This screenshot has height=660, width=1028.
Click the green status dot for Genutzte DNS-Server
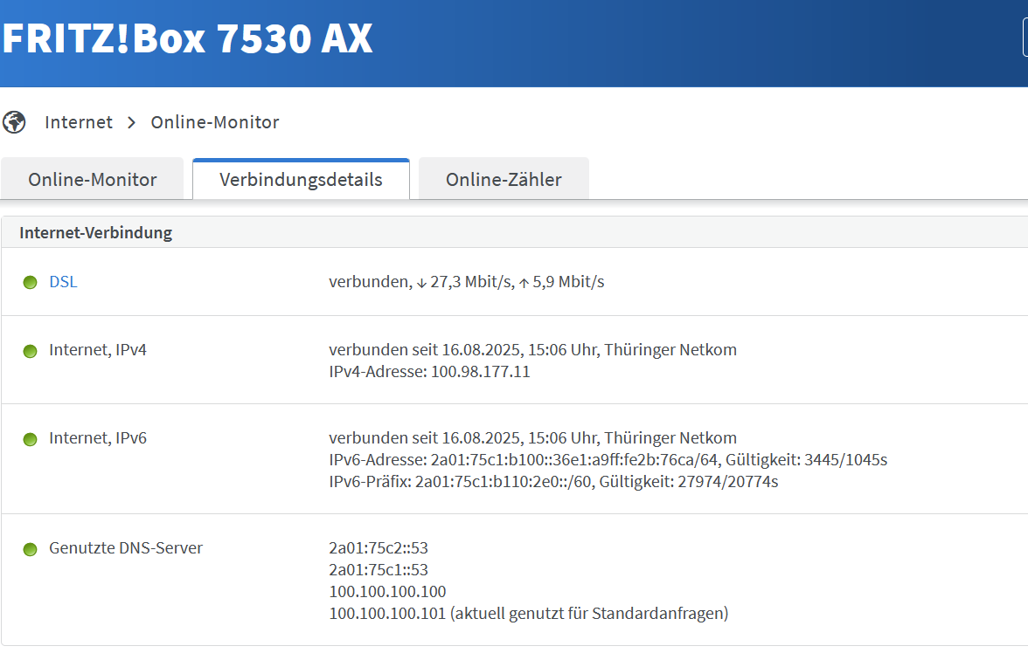click(30, 548)
